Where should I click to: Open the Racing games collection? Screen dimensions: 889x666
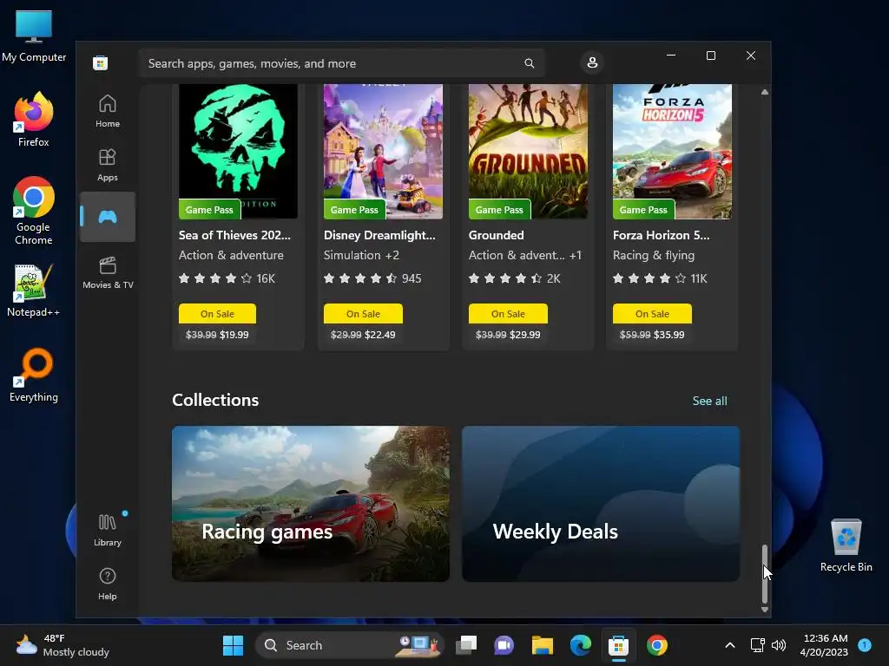[x=311, y=504]
